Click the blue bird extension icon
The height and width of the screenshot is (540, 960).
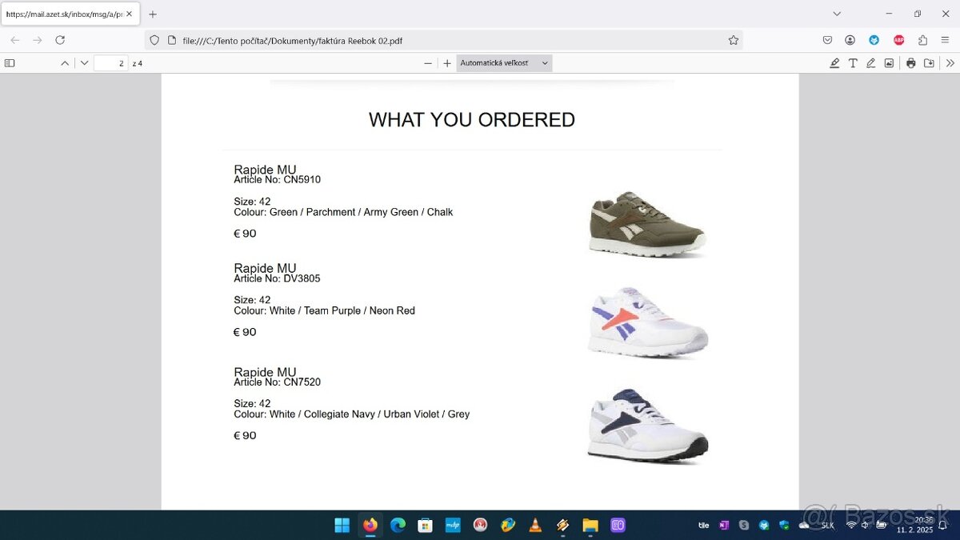874,40
